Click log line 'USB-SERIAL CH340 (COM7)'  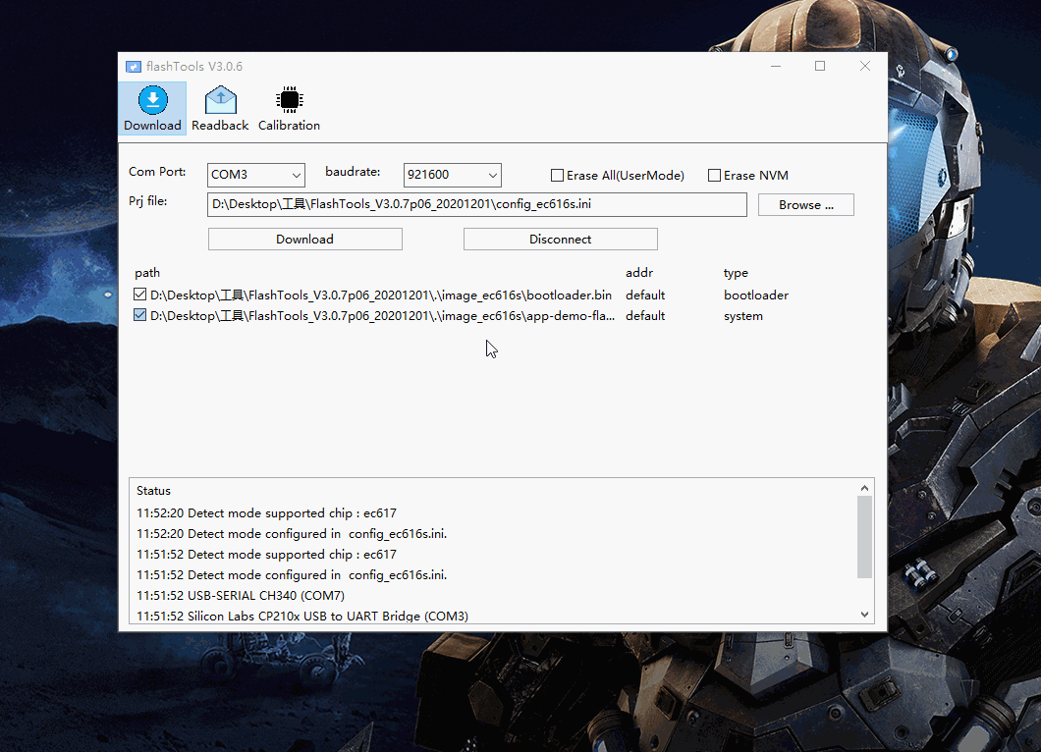[241, 595]
